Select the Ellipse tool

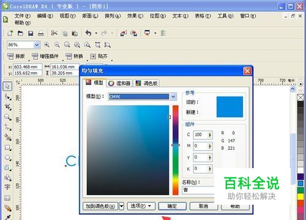[8, 158]
